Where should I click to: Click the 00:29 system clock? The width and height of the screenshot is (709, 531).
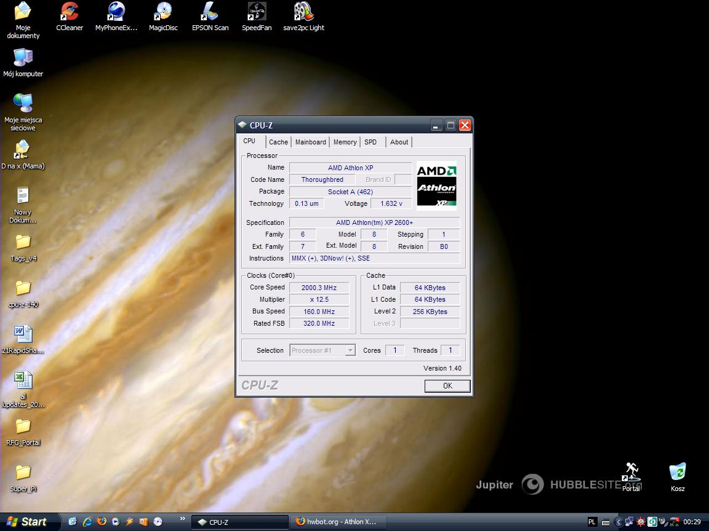tap(692, 522)
